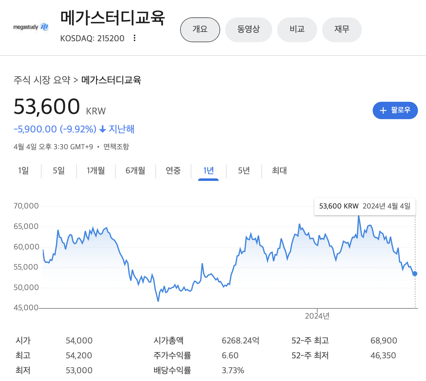Select the 6개월 chart range
The image size is (426, 381).
tap(135, 171)
